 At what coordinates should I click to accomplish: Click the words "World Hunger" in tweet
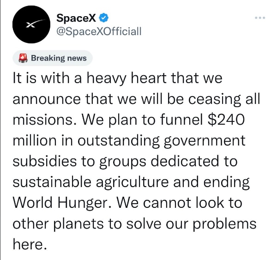coord(62,203)
